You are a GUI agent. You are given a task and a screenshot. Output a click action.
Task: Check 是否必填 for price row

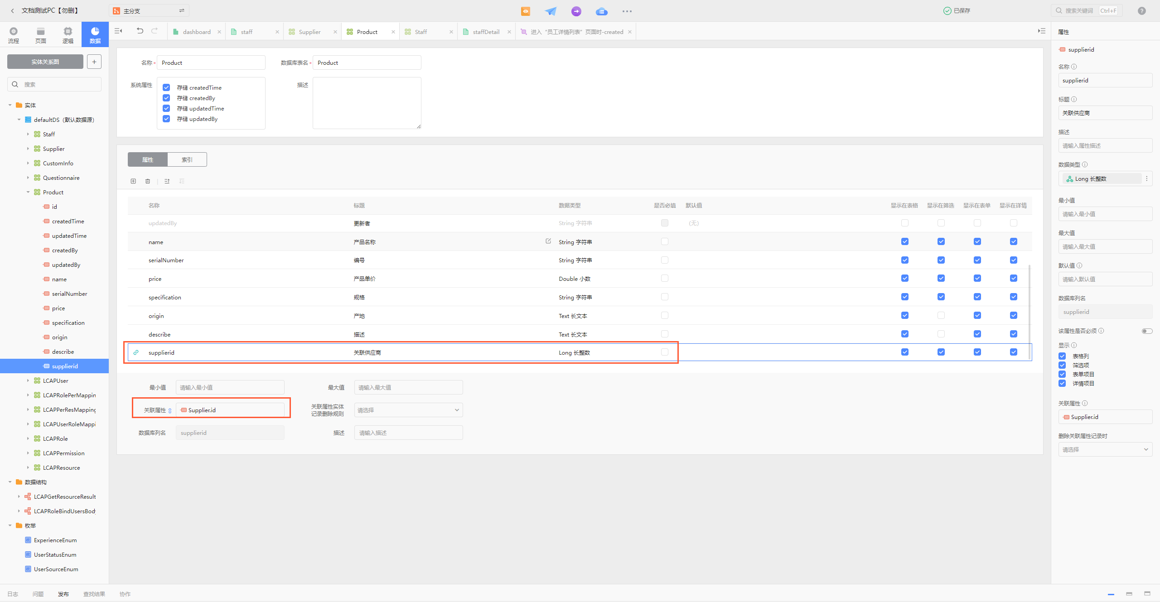click(x=665, y=278)
